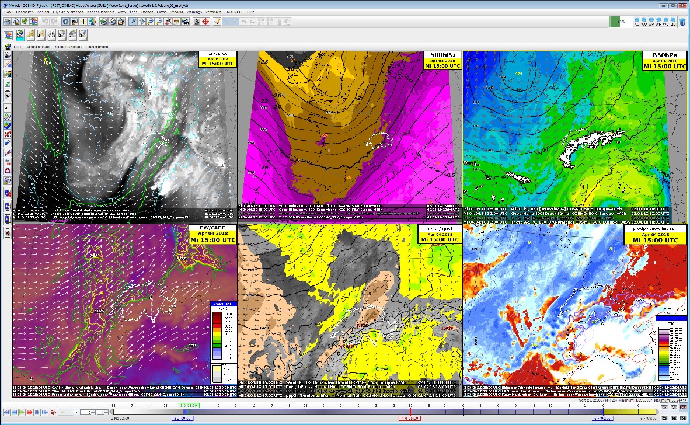Viewport: 690px width, 425px height.
Task: Click the red 15:00 timeline marker
Action: click(x=410, y=418)
